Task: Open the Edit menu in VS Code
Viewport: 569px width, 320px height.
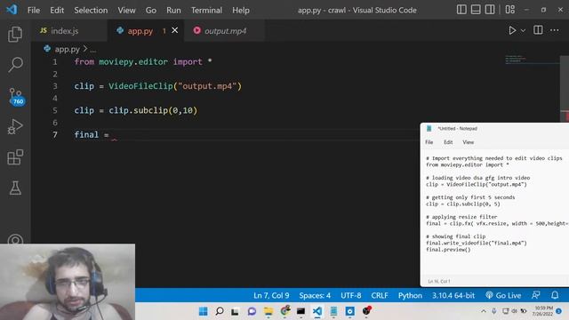Action: (57, 10)
